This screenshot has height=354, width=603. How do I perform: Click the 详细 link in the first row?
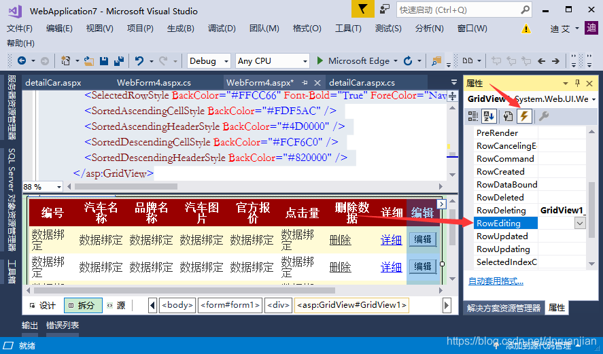[x=391, y=240]
